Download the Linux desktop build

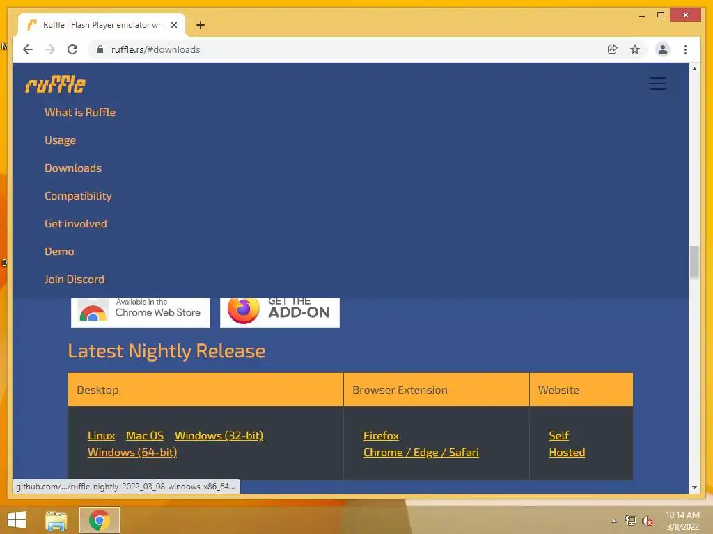point(102,435)
